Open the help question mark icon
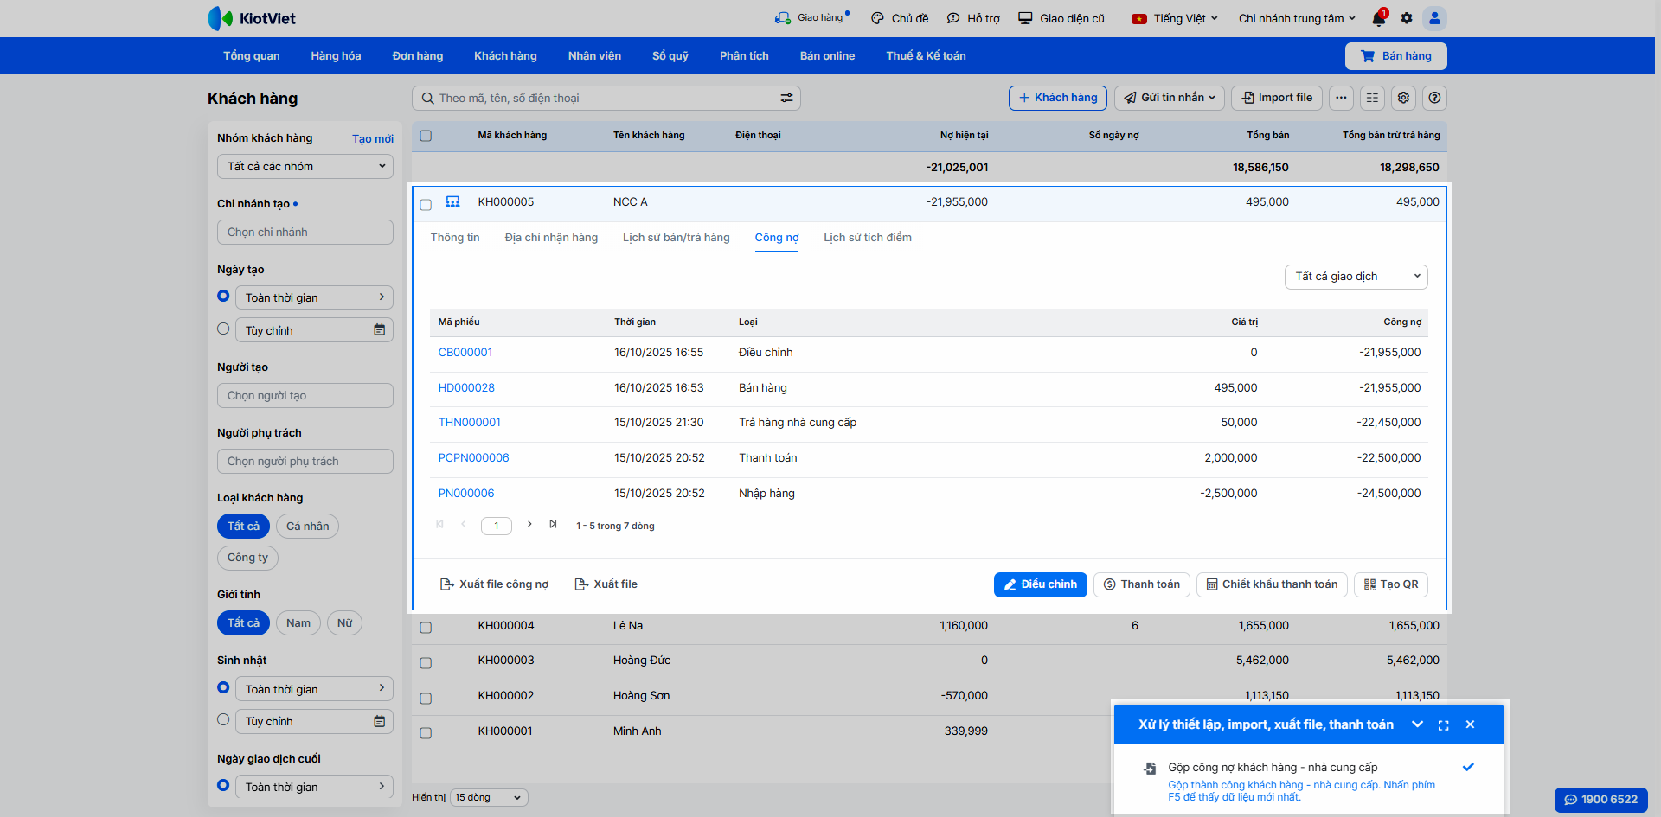The image size is (1661, 817). pyautogui.click(x=1434, y=98)
